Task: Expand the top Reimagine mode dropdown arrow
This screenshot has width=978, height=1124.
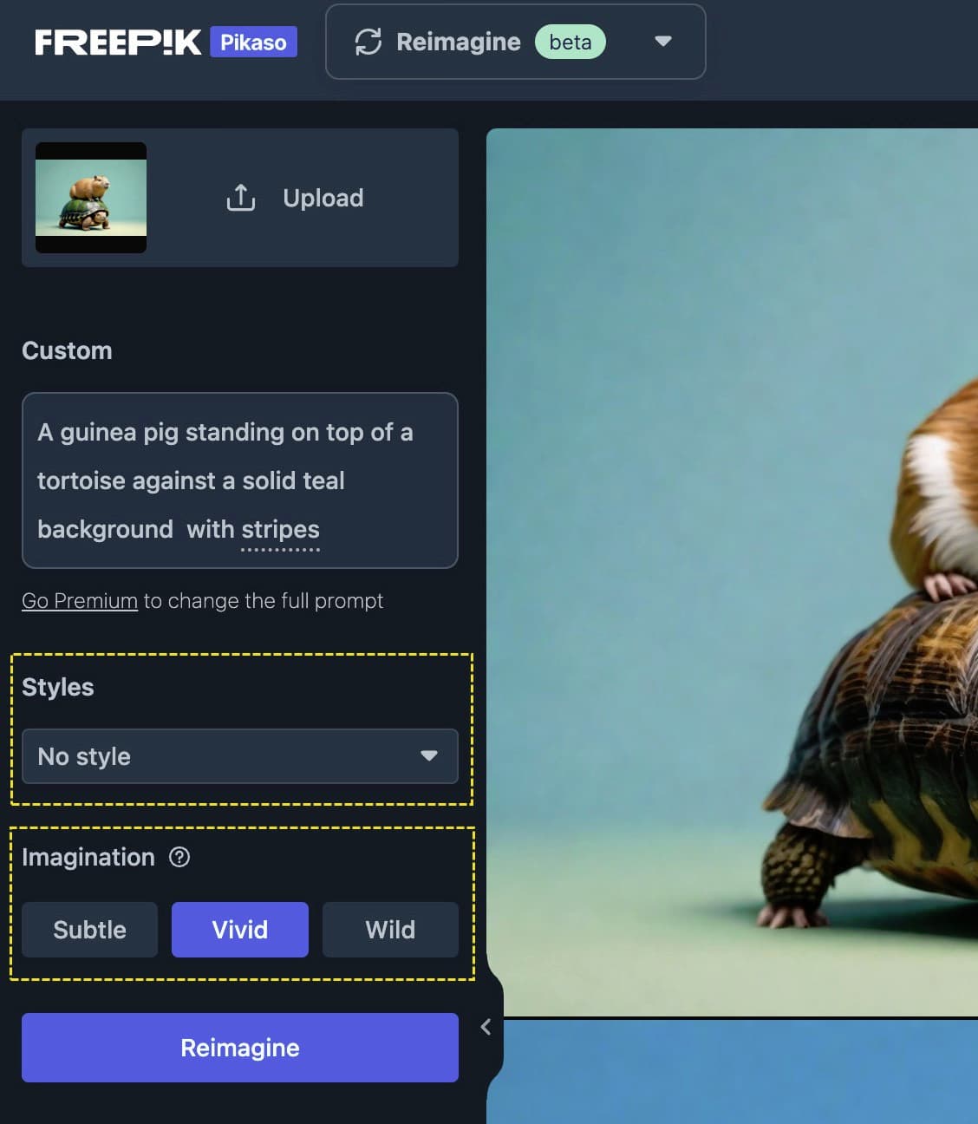Action: 663,42
